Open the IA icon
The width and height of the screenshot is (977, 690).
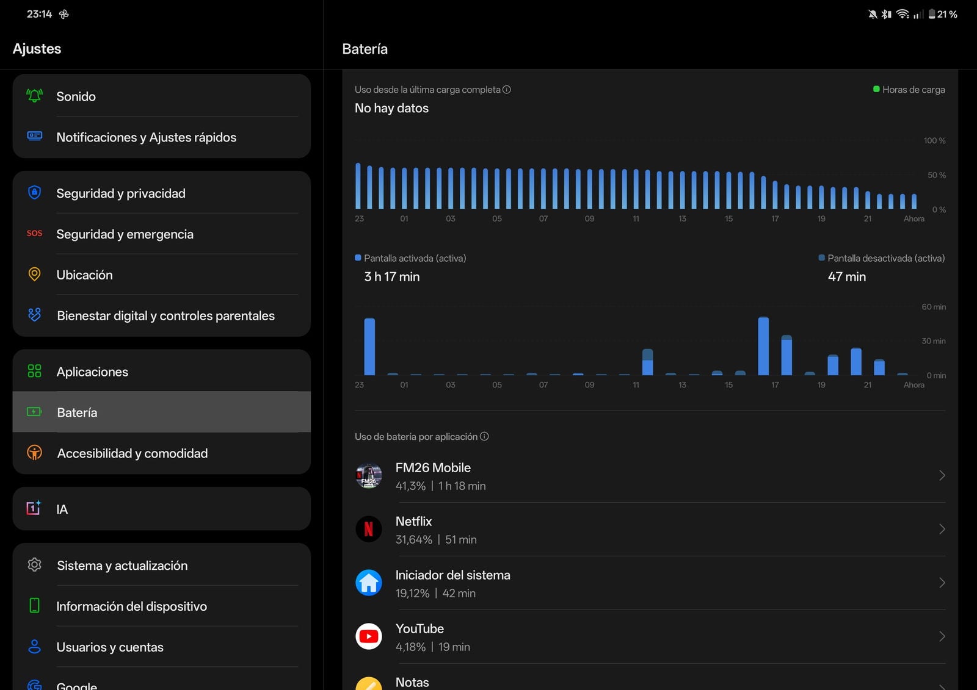(34, 508)
